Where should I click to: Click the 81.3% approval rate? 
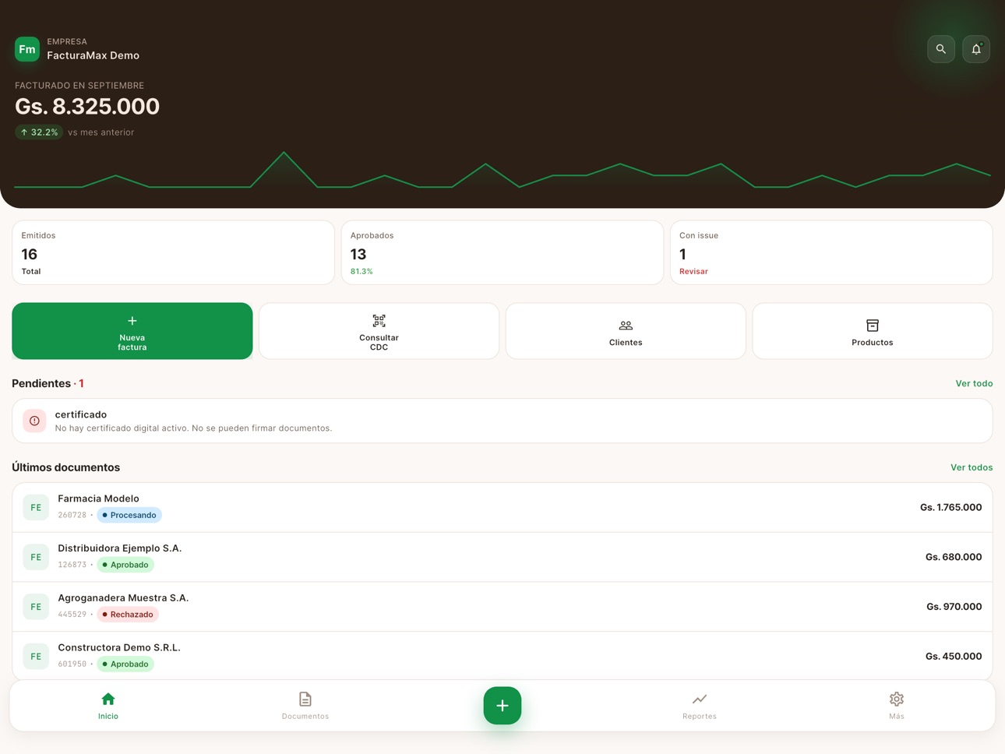[x=361, y=272]
